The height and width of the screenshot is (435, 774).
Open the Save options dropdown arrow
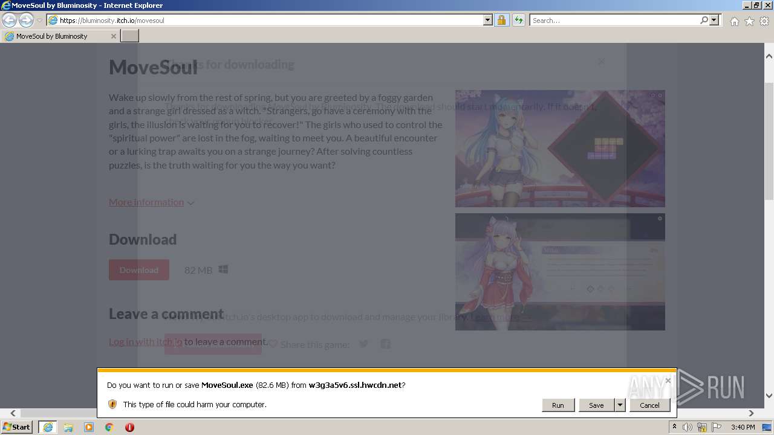point(620,405)
